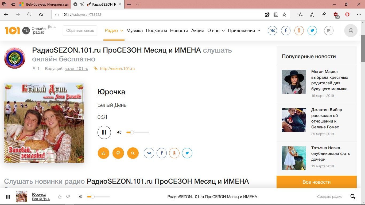Refresh the page in browser
The image size is (365, 205).
(29, 15)
